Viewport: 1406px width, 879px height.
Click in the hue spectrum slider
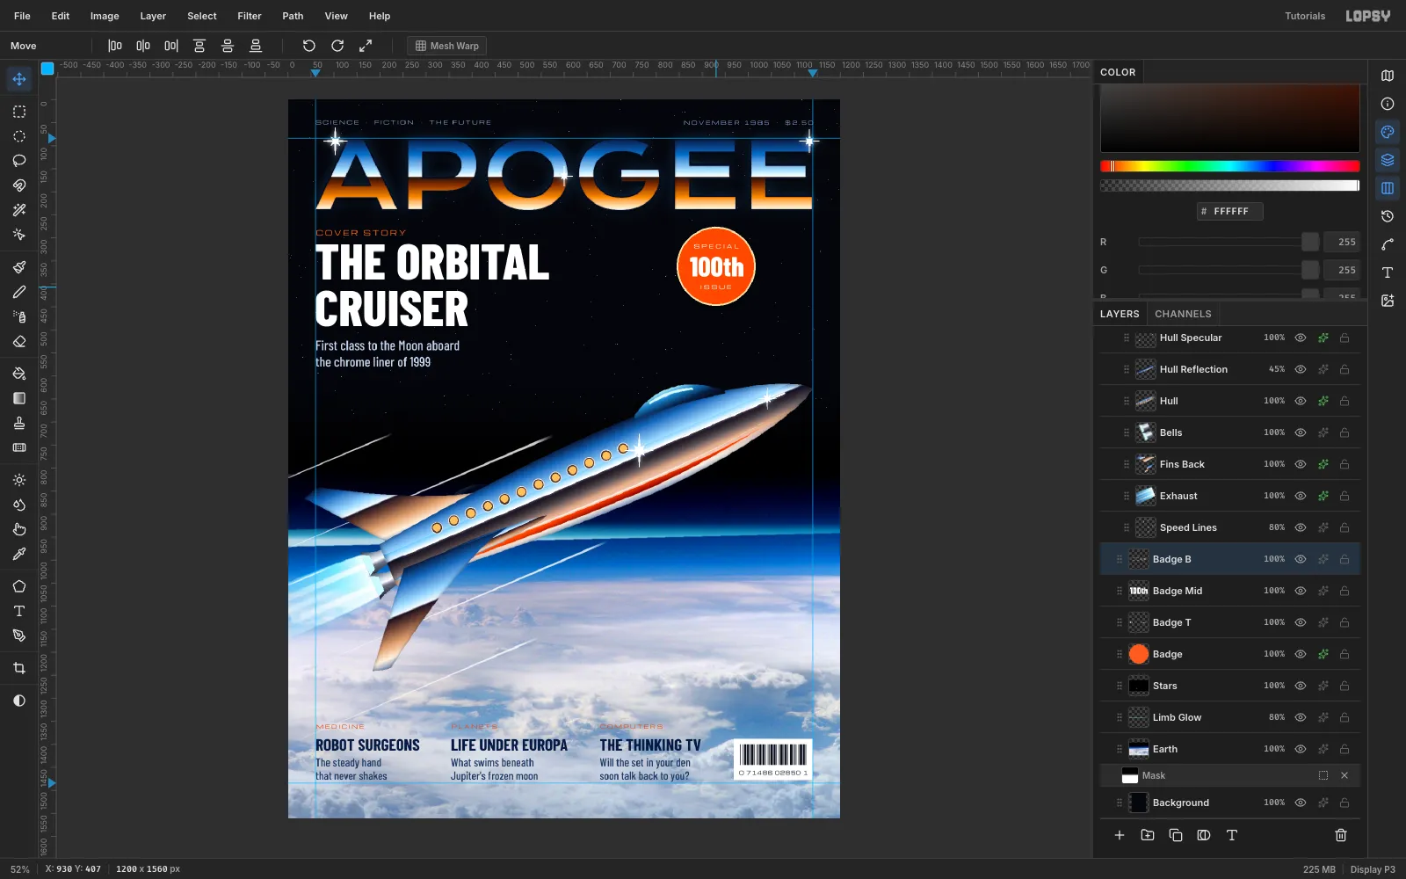pyautogui.click(x=1230, y=166)
